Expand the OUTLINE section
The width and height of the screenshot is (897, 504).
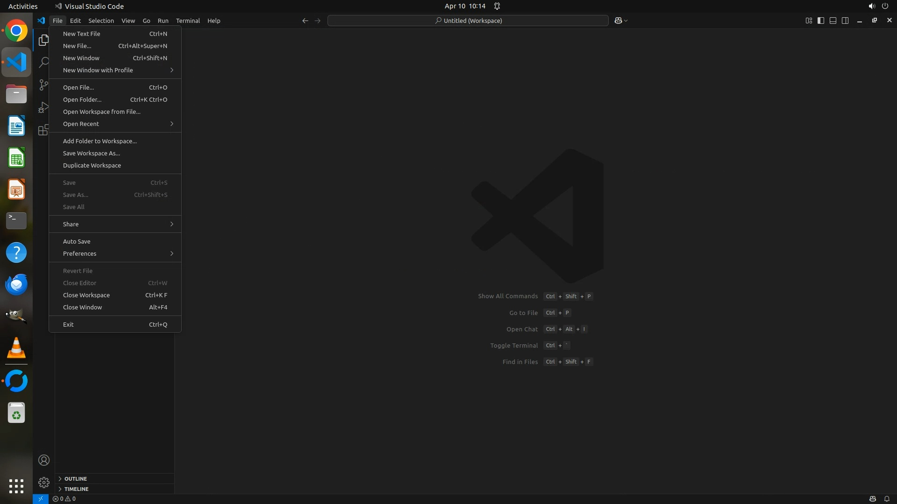coord(76,479)
